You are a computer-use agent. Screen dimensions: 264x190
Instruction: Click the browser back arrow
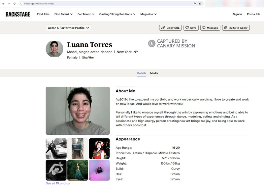[x=3, y=4]
